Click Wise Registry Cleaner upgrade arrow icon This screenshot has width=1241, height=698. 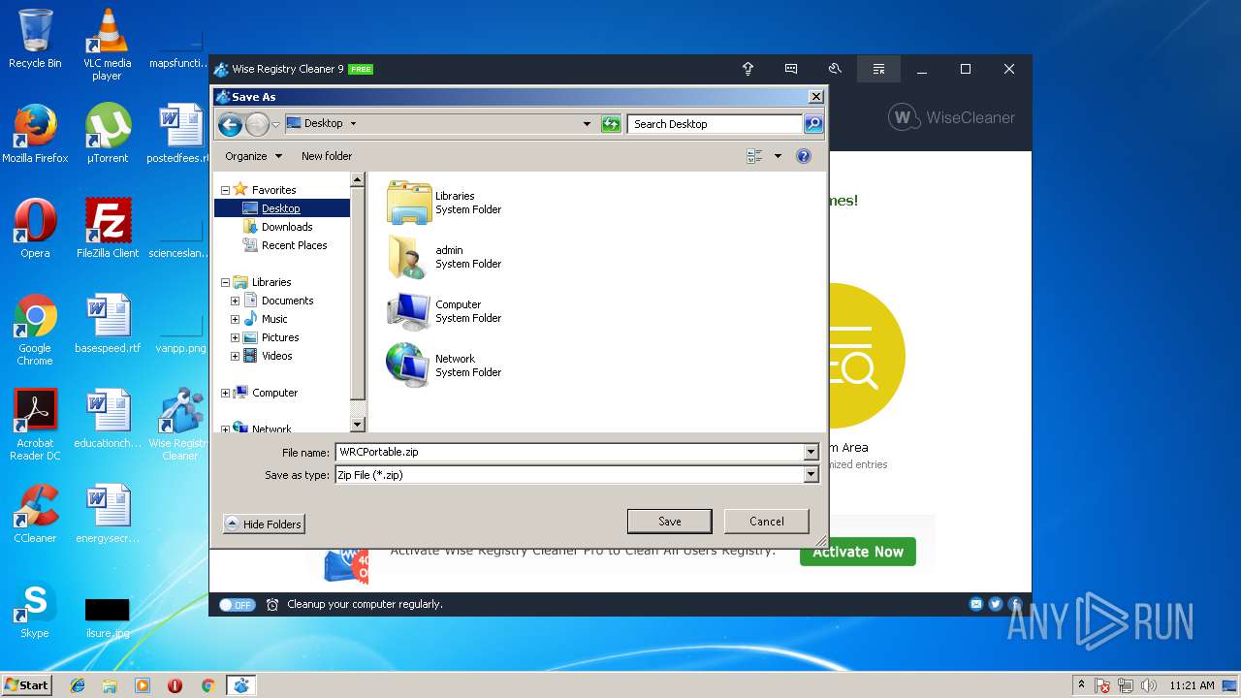[748, 69]
